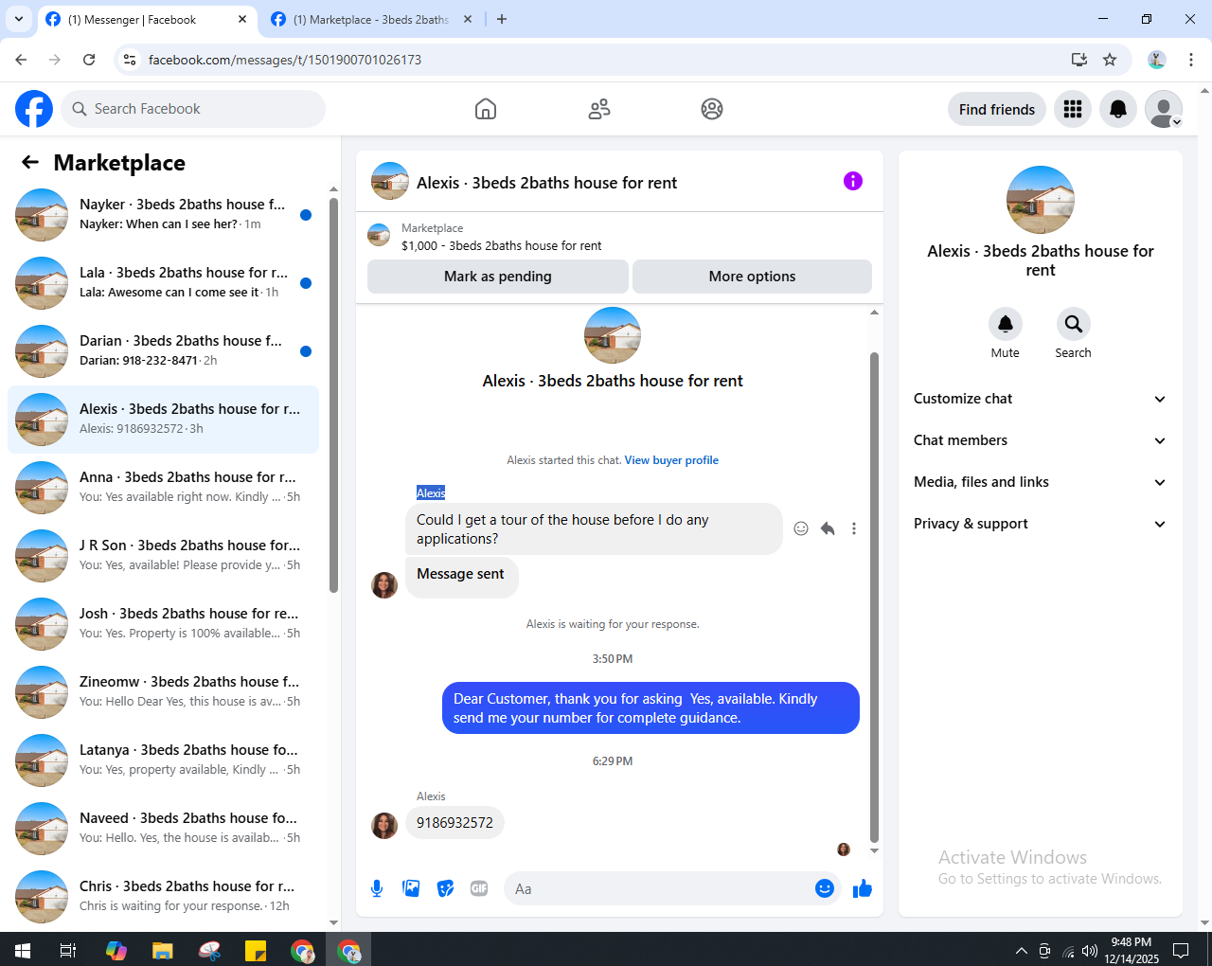This screenshot has height=966, width=1212.
Task: Go back using Marketplace back arrow
Action: tap(30, 162)
